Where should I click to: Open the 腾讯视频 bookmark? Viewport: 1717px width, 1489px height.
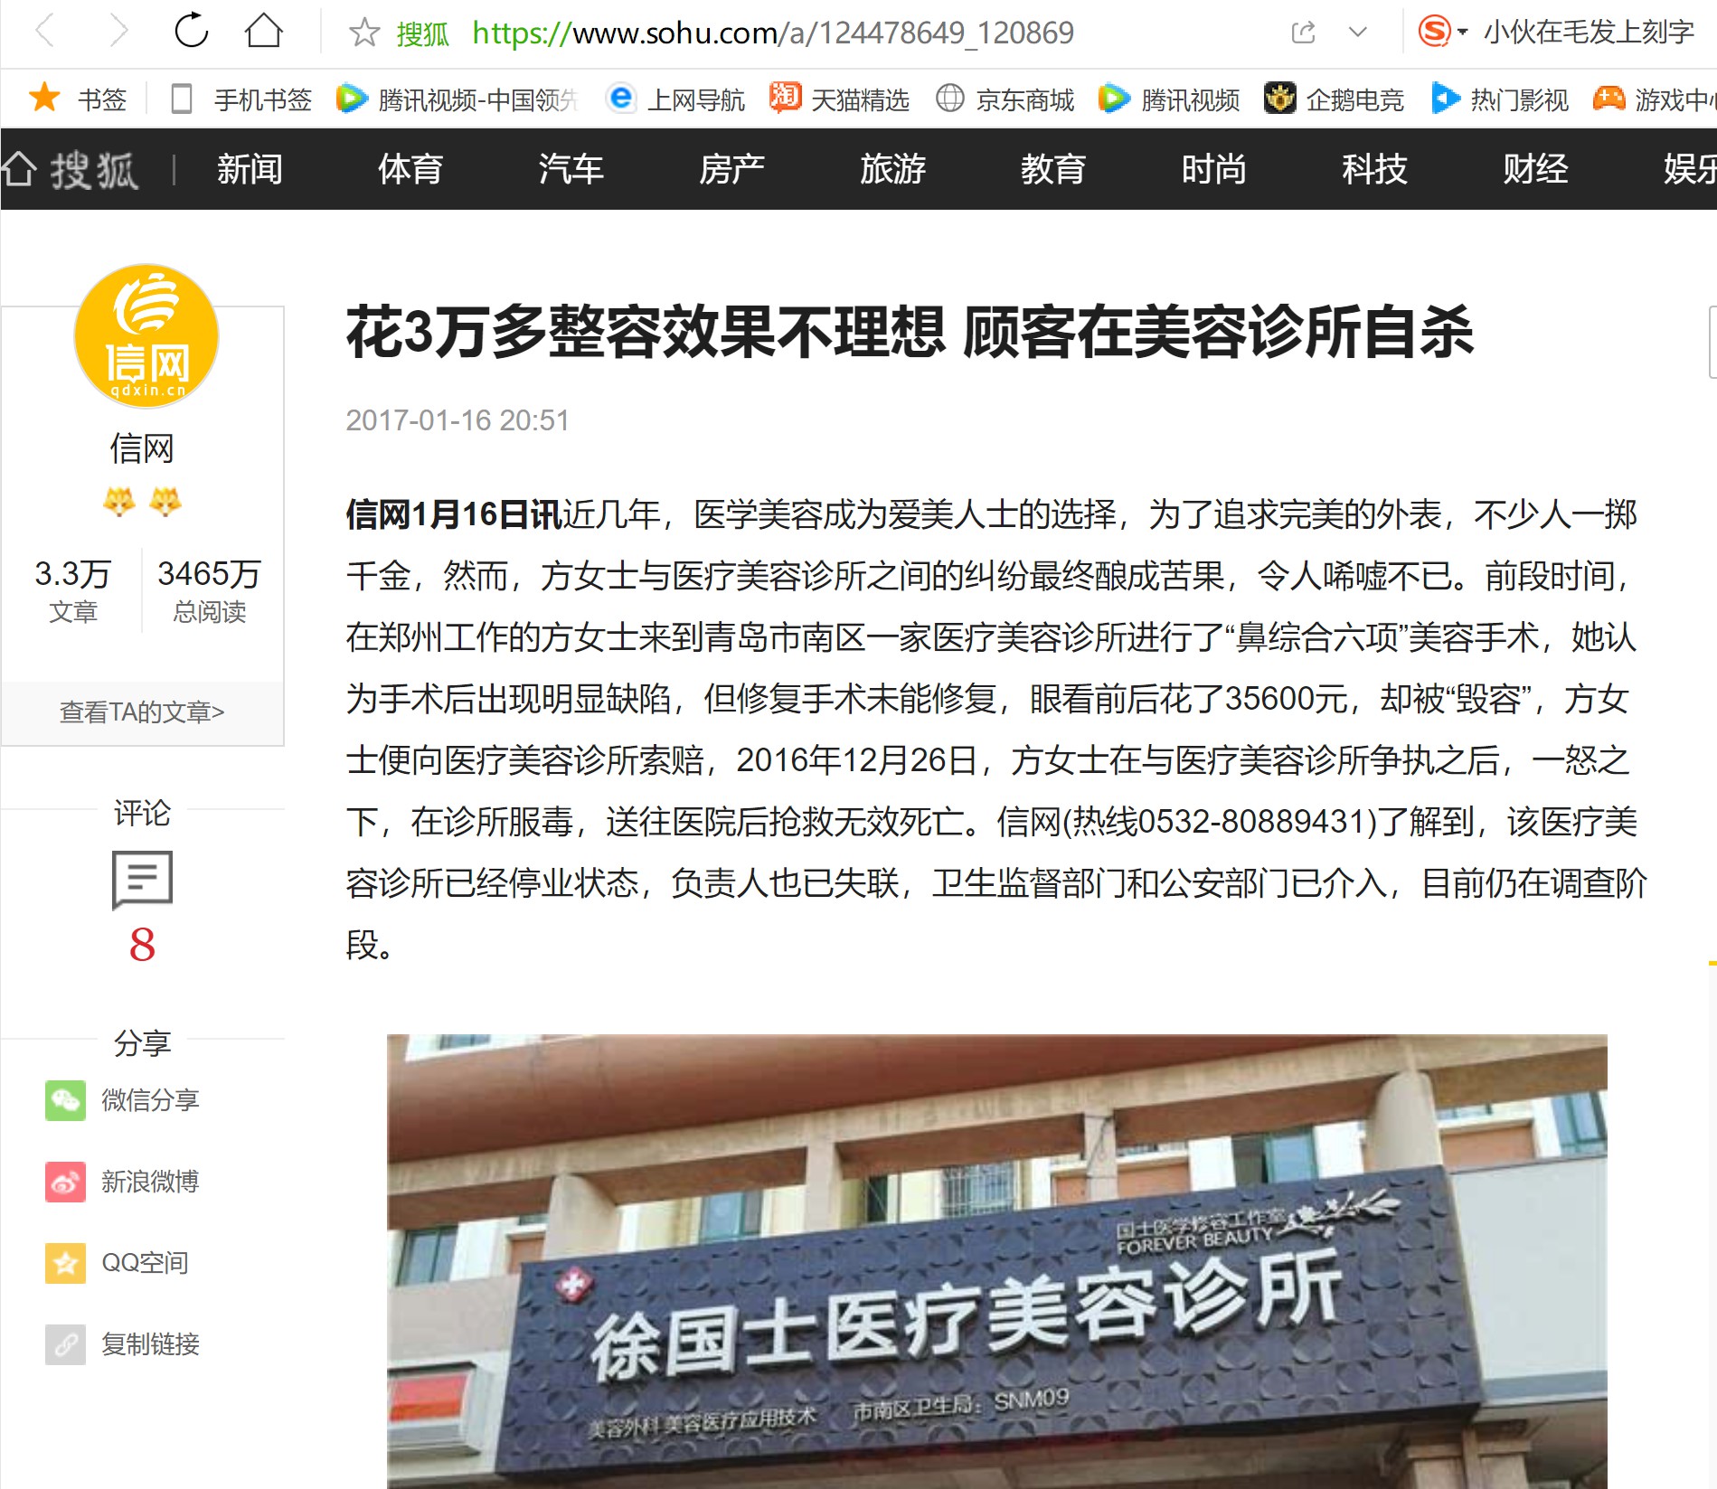pyautogui.click(x=1169, y=99)
